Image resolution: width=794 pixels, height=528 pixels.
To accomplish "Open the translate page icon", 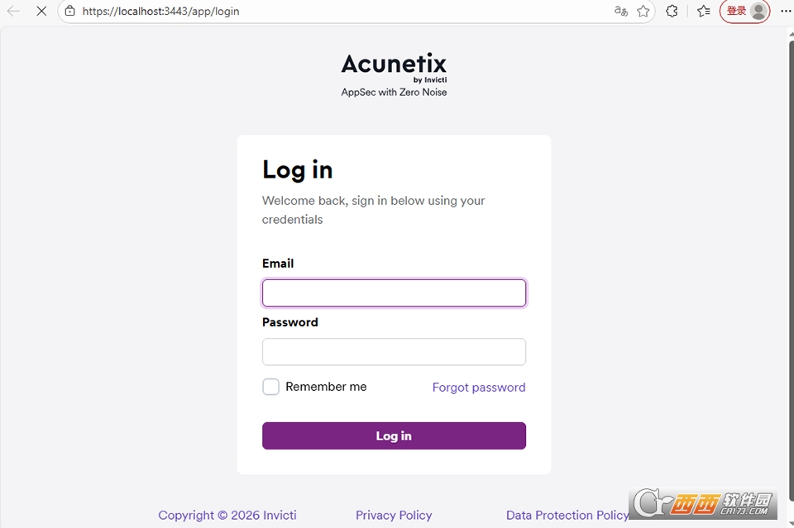I will (x=621, y=11).
